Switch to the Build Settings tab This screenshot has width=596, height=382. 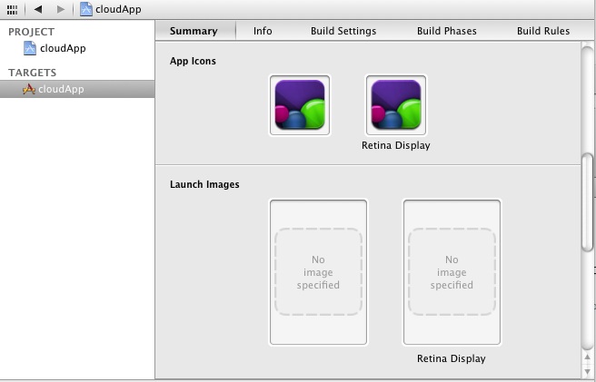click(343, 31)
